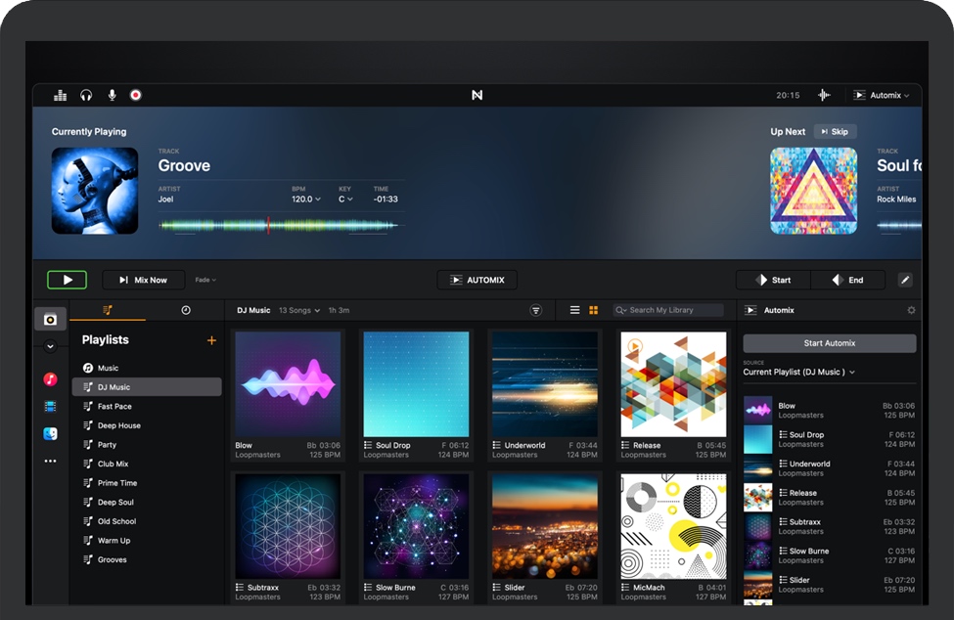Open the key C dropdown

click(x=345, y=199)
